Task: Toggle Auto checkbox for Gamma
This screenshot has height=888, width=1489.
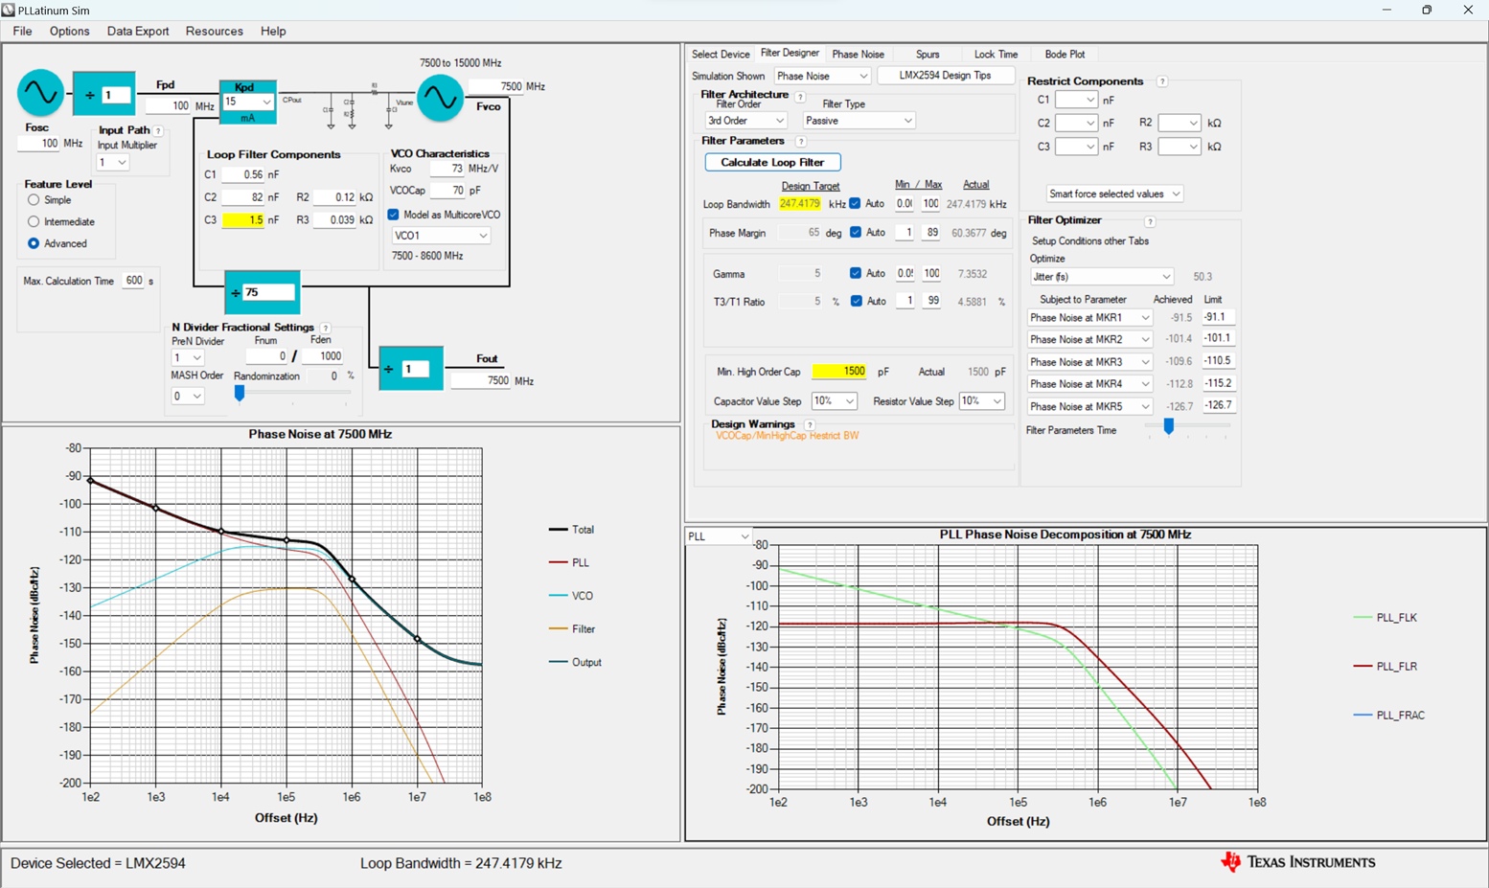Action: tap(856, 273)
